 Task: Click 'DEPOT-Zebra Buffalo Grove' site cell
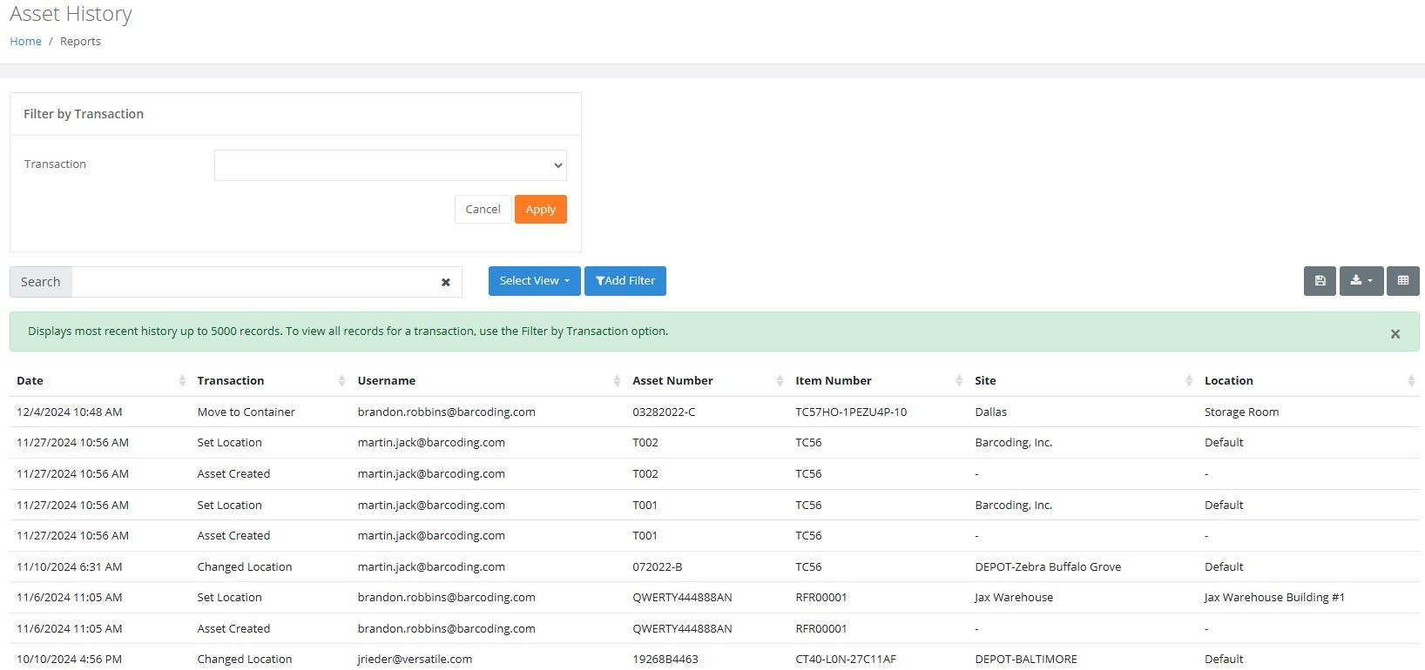[x=1048, y=567]
